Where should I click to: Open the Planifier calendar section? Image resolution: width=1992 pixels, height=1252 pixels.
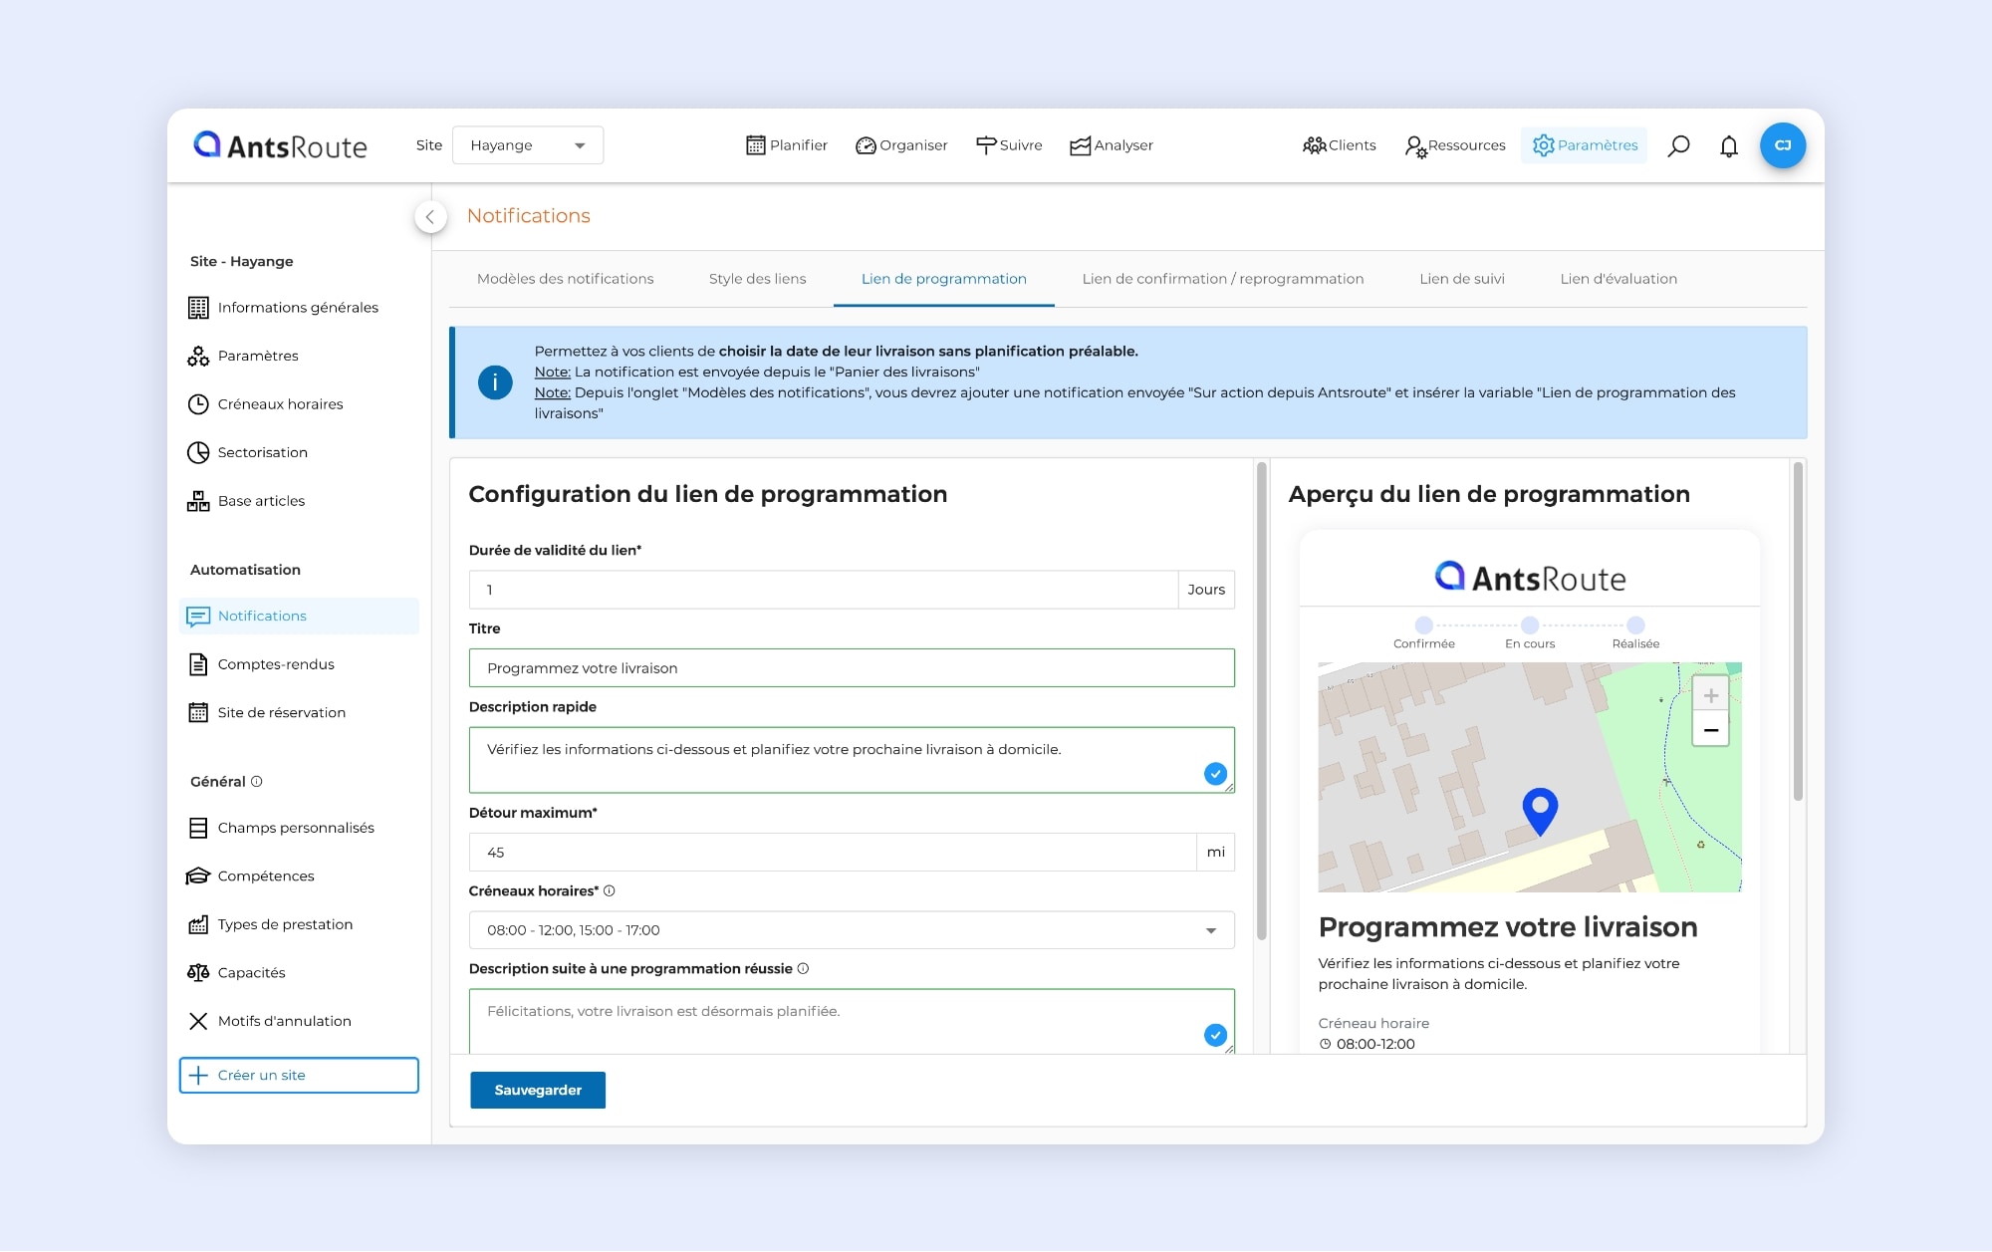[786, 145]
